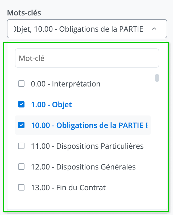The height and width of the screenshot is (215, 173).
Task: Select the 0.00 - Interprétation option text
Action: click(x=65, y=84)
